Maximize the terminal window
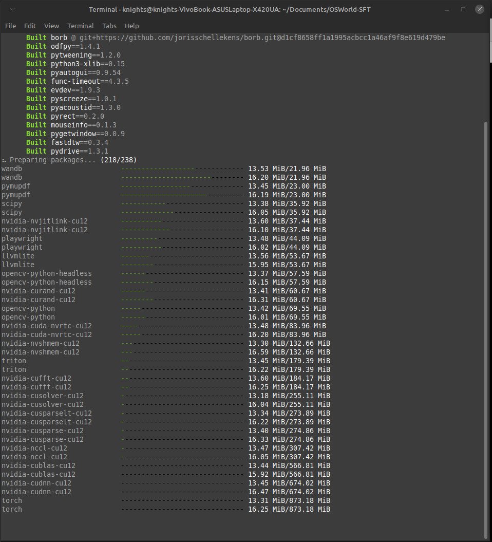Image resolution: width=492 pixels, height=542 pixels. tap(463, 9)
